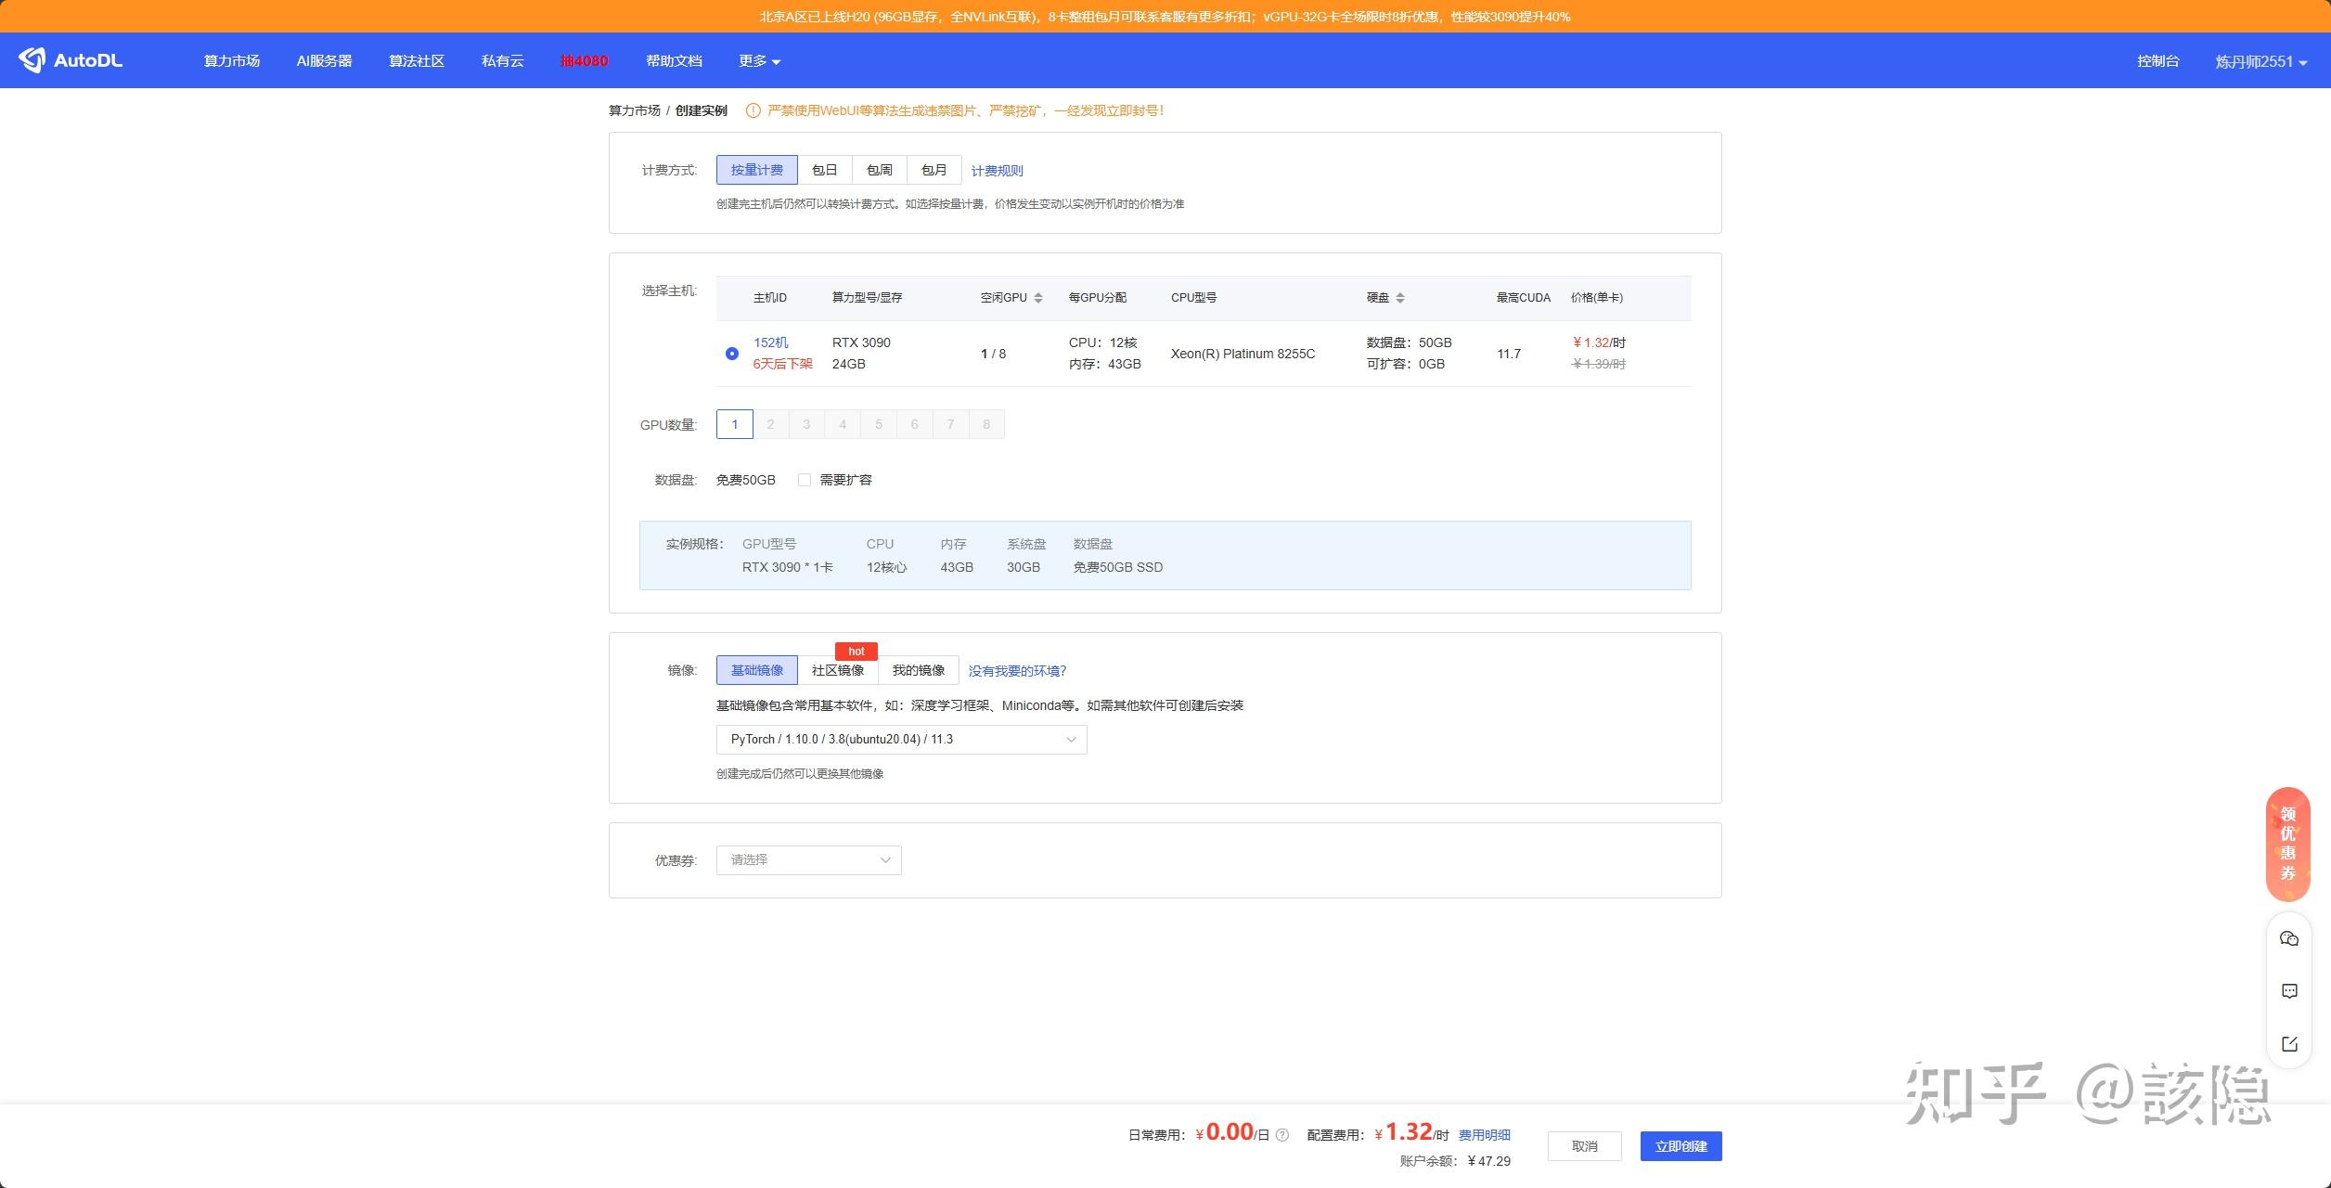Screen dimensions: 2331x1188
Task: Open the WeChat support icon
Action: (2288, 938)
